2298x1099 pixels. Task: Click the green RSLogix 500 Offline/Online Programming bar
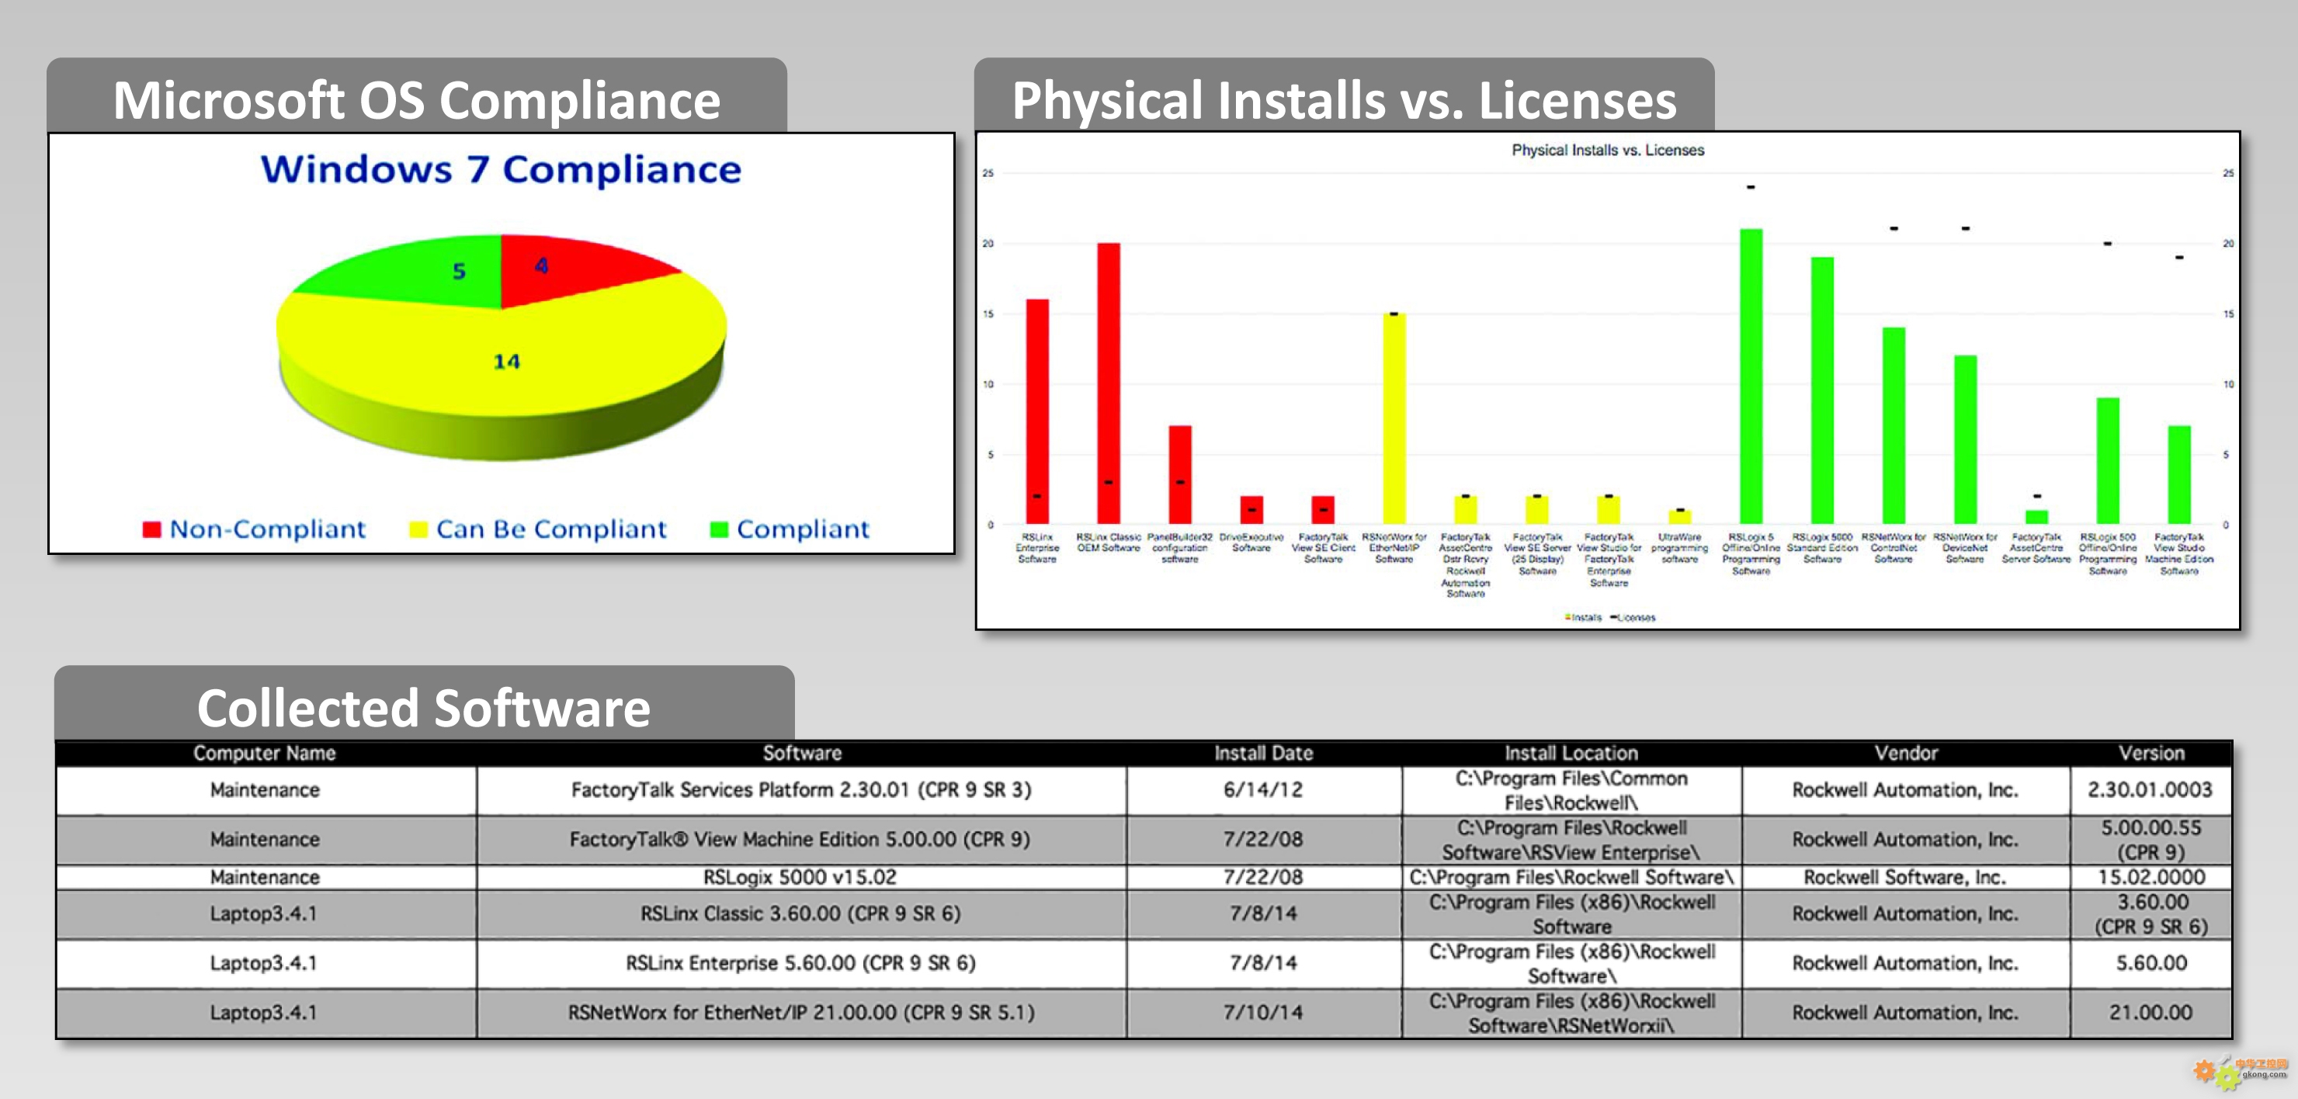pos(2107,460)
